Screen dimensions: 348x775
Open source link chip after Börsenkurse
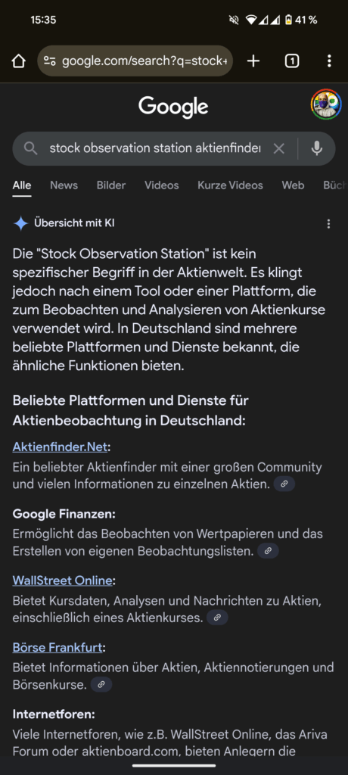101,684
